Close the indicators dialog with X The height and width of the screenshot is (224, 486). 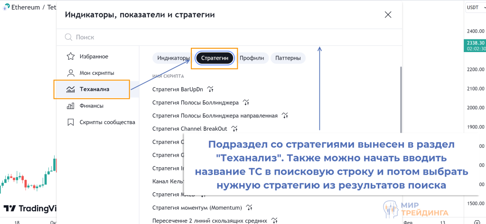[x=388, y=15]
